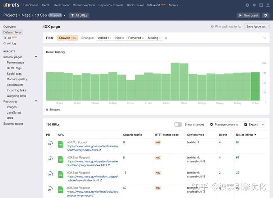Click HTML file icon for 404 Not Found row
Screen dimensions: 273x198
point(61,144)
